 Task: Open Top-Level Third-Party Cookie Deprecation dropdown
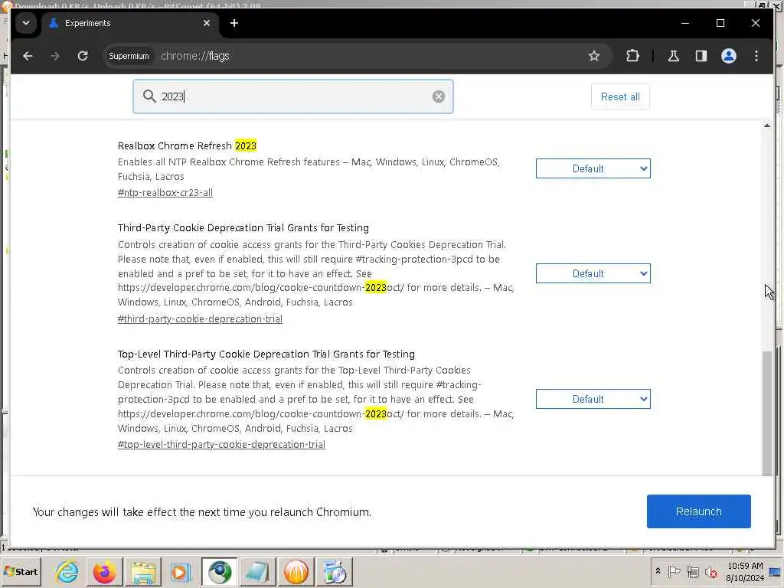[x=593, y=399]
